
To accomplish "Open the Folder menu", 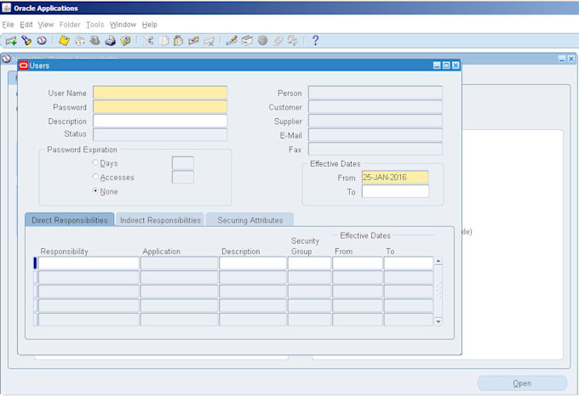I will pyautogui.click(x=70, y=25).
